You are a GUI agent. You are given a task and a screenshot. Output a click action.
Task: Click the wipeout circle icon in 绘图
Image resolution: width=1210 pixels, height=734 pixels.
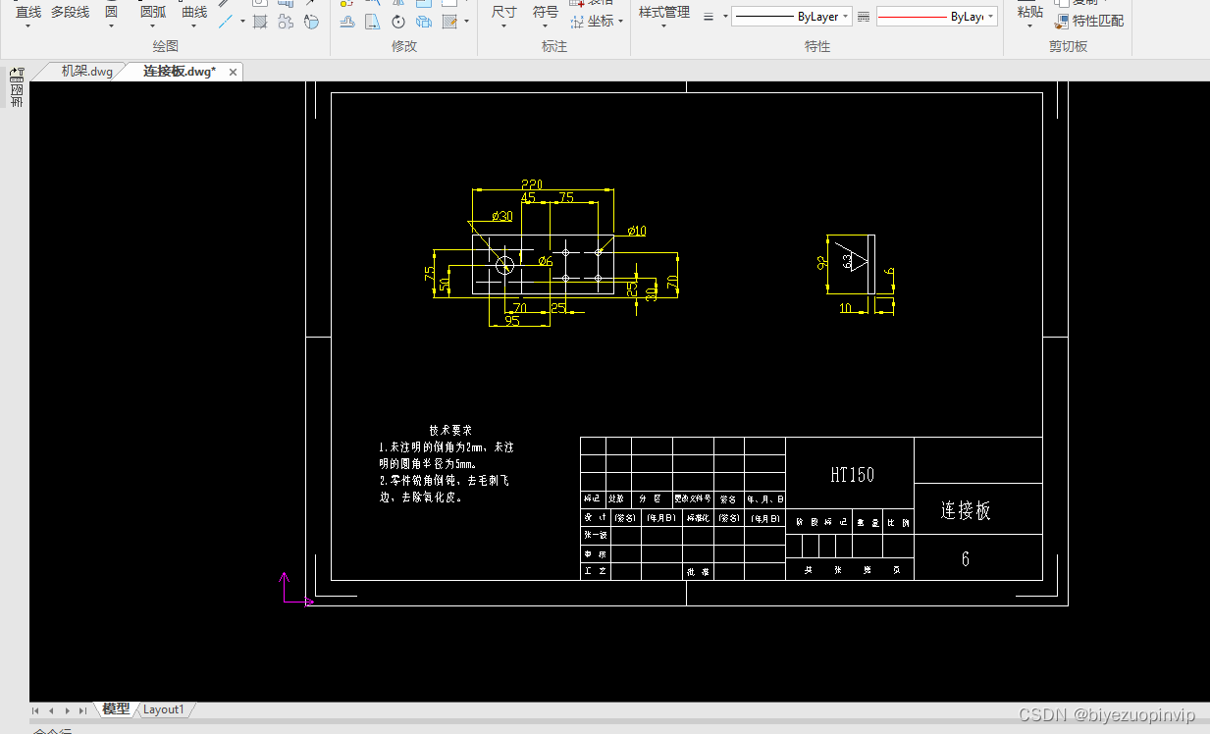[311, 21]
